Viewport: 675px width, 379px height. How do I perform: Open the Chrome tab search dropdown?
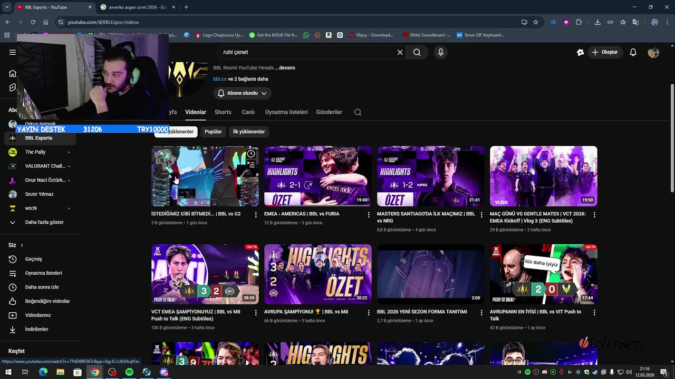coord(7,7)
